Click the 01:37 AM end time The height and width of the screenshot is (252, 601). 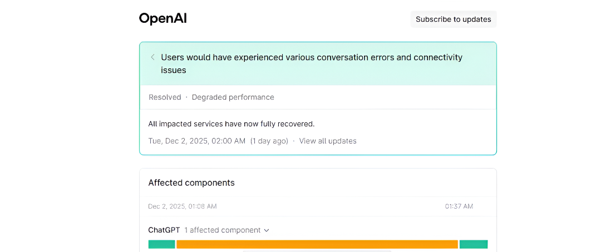(459, 206)
